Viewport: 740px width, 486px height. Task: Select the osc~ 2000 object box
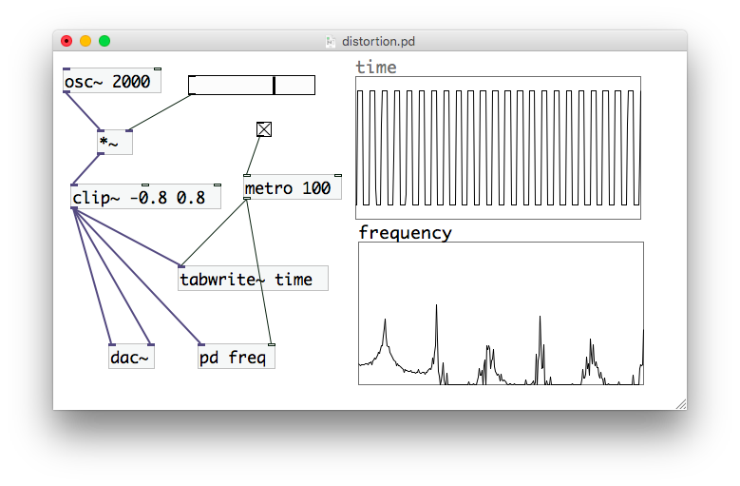click(112, 81)
